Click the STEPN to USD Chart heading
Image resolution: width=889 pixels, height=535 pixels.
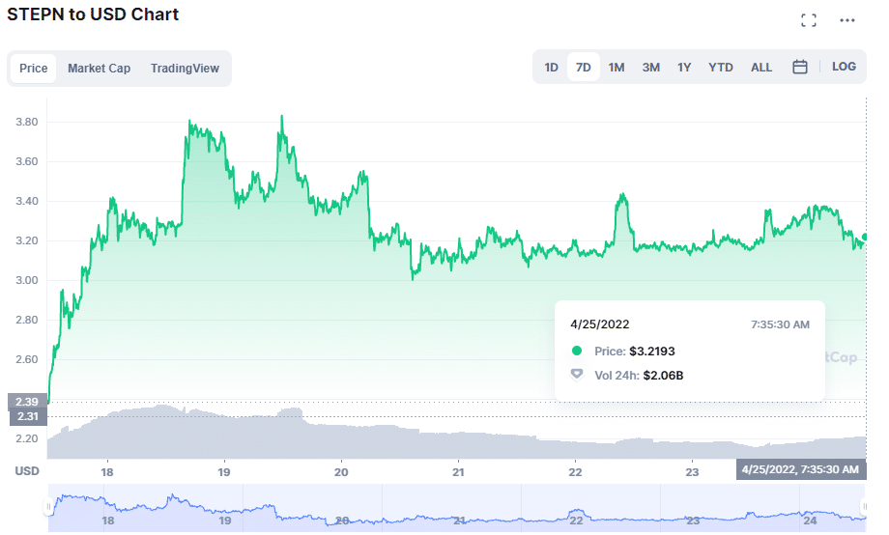tap(93, 14)
